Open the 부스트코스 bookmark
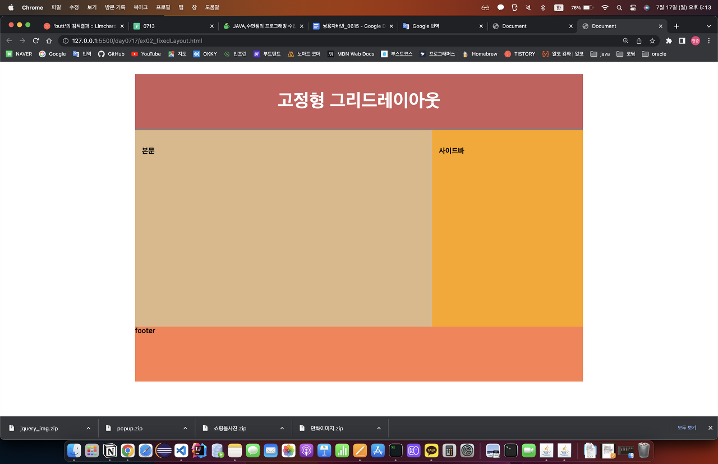 click(397, 54)
